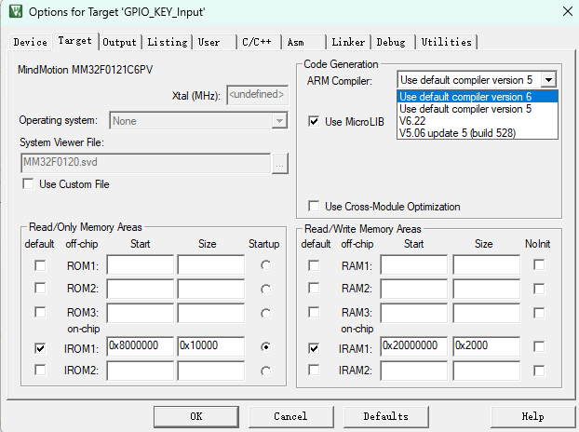
Task: Click the IROM1 Start address field
Action: [x=140, y=346]
